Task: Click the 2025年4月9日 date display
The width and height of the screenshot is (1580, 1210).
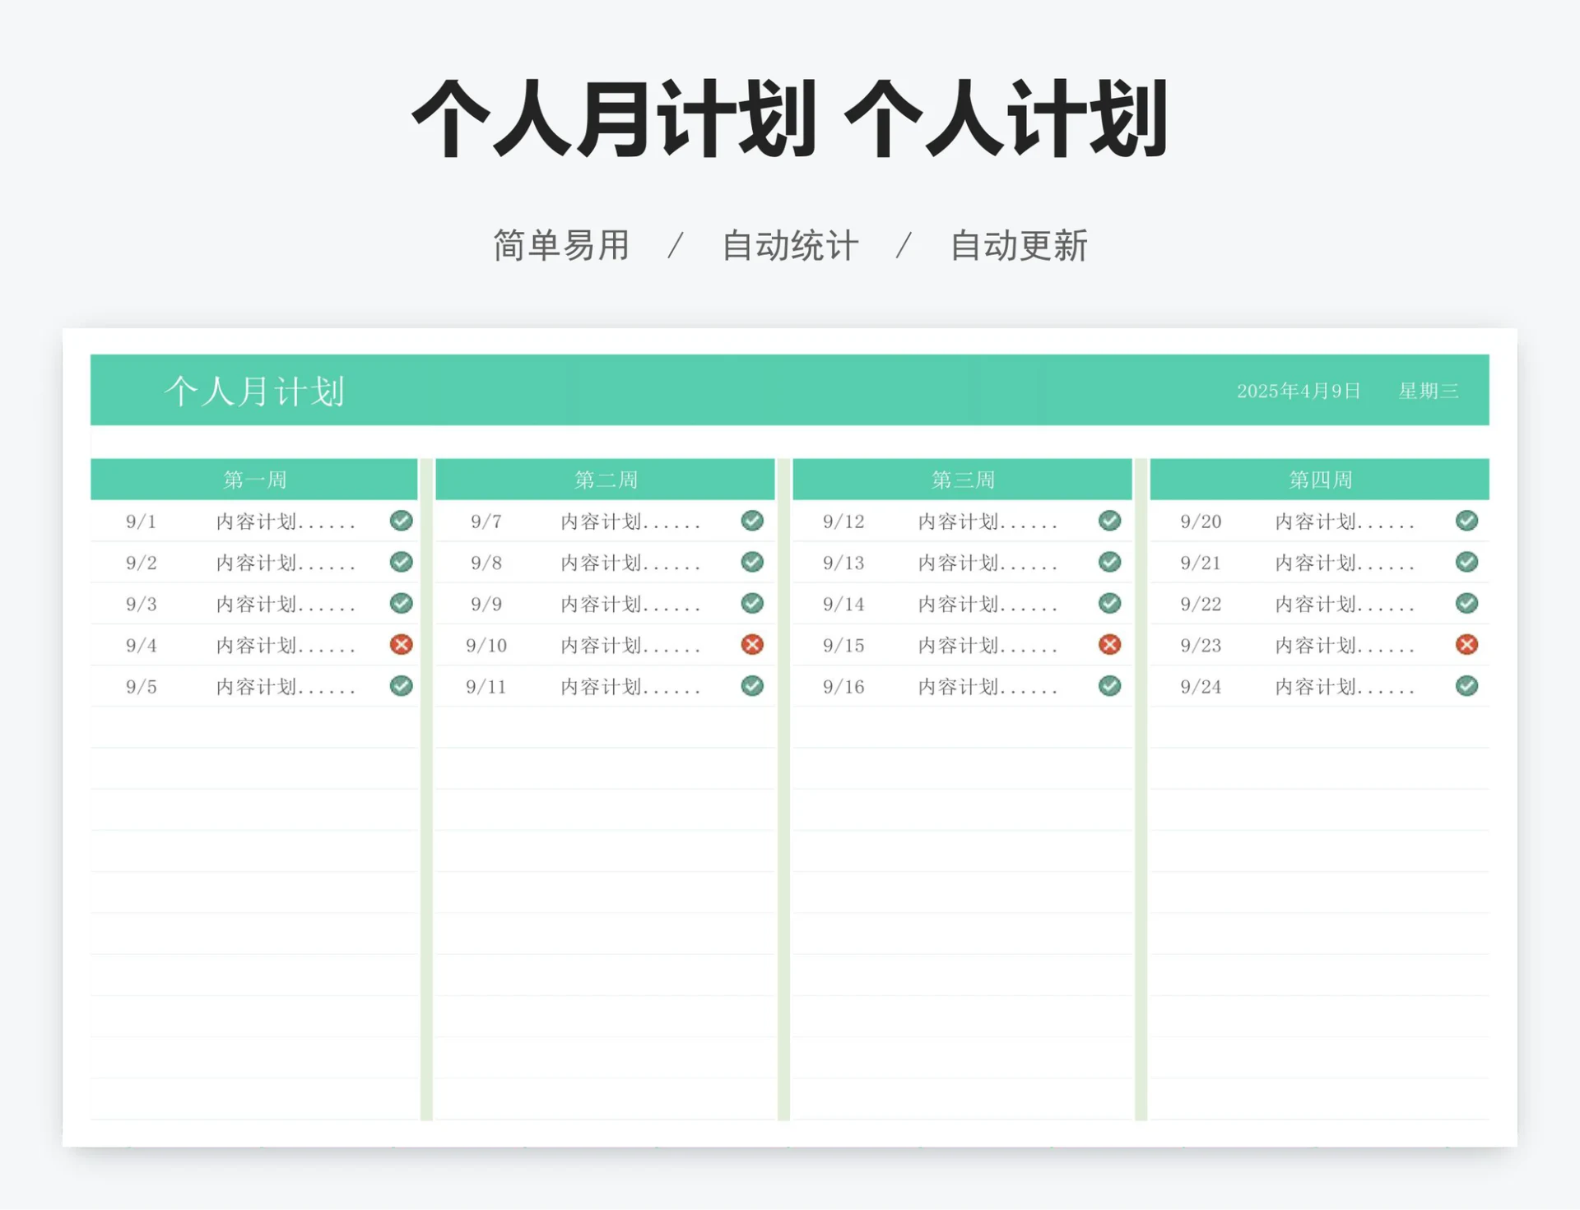Action: point(1300,392)
